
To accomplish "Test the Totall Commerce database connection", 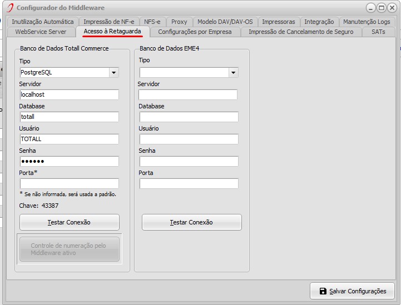I will [69, 222].
